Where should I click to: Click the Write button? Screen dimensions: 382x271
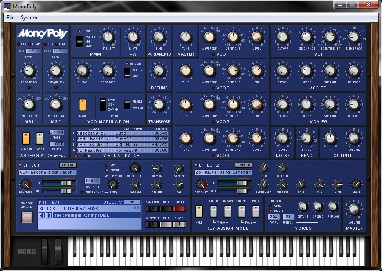[180, 209]
